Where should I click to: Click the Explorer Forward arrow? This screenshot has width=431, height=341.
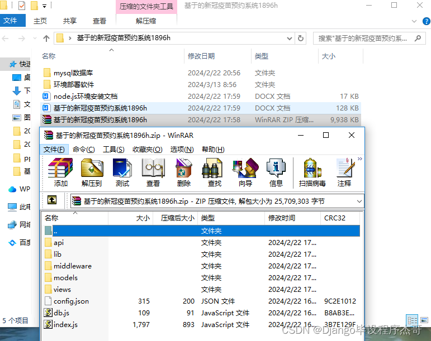click(x=21, y=39)
